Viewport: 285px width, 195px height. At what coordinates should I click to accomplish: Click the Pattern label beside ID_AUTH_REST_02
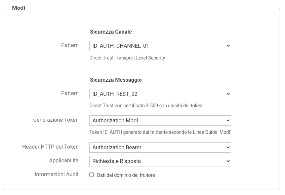click(x=70, y=93)
